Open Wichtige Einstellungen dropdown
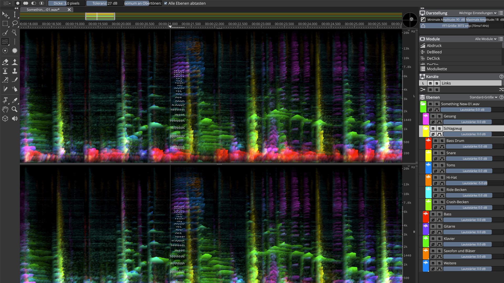 (x=477, y=13)
